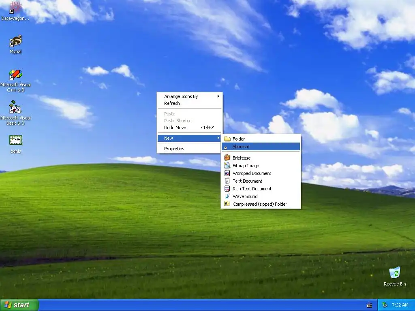Click the Mypal label text

(x=16, y=51)
